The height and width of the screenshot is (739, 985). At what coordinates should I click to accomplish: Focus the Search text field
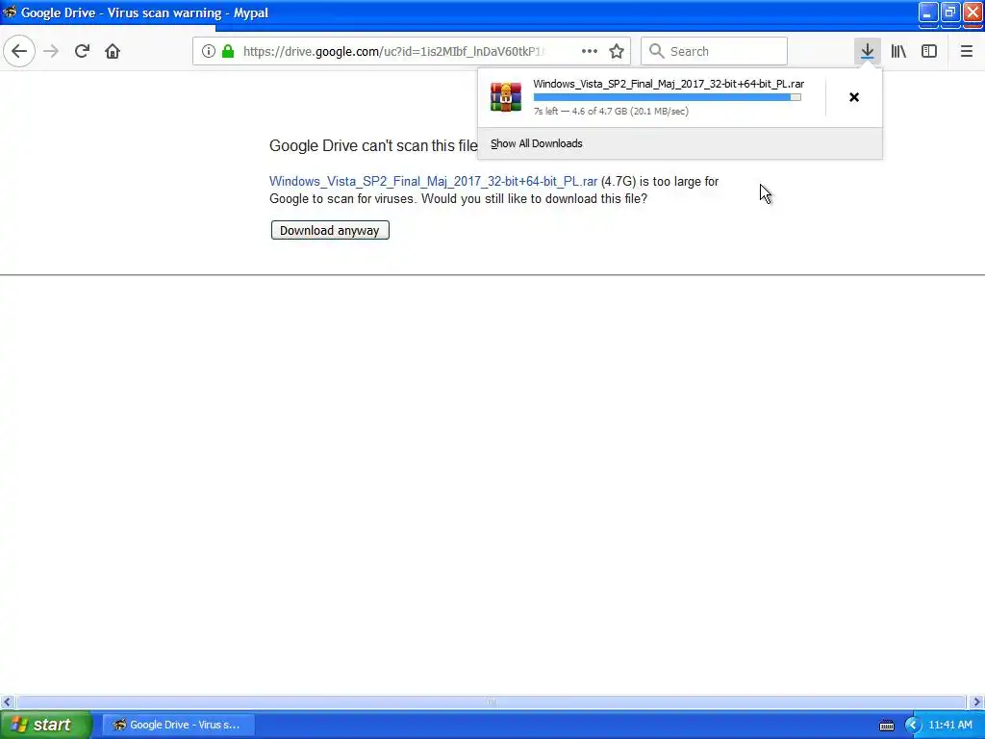coord(714,51)
